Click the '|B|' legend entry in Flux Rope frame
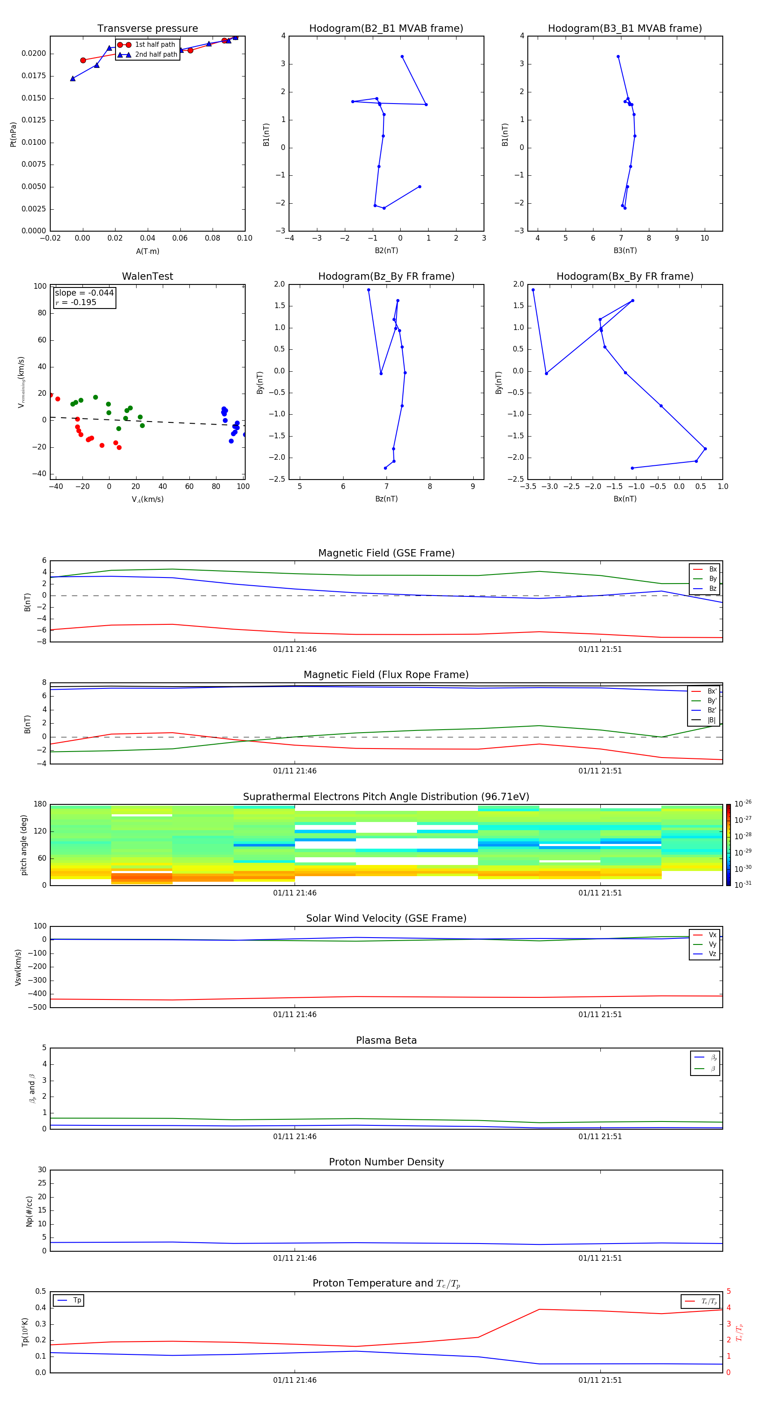The height and width of the screenshot is (1418, 773). (704, 720)
